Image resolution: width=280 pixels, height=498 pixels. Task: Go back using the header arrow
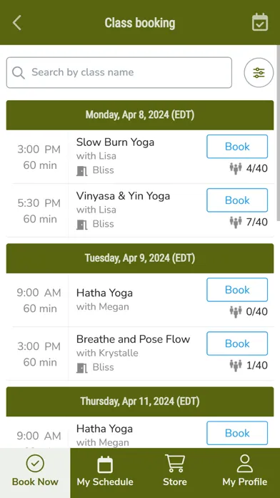pyautogui.click(x=17, y=23)
